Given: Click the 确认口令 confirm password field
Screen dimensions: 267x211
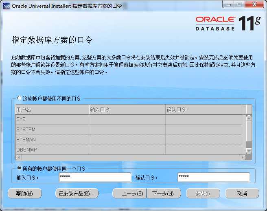Looking at the screenshot, I should 214,177.
